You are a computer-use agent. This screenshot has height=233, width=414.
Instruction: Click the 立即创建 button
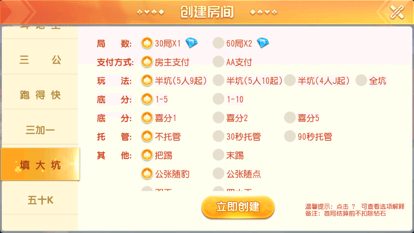coord(238,207)
